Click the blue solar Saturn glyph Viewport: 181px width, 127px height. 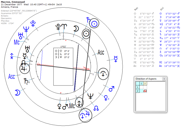pos(89,20)
